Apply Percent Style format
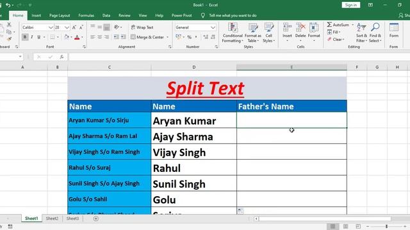 click(x=190, y=37)
